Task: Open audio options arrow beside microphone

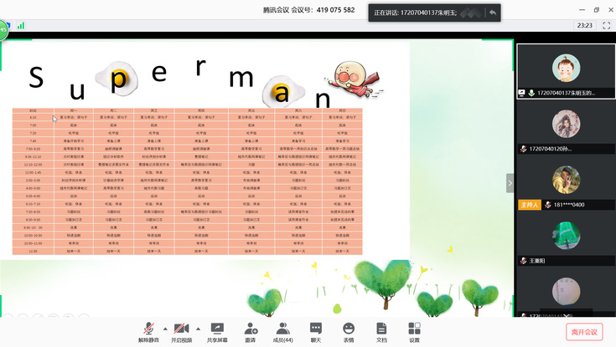Action: click(164, 328)
